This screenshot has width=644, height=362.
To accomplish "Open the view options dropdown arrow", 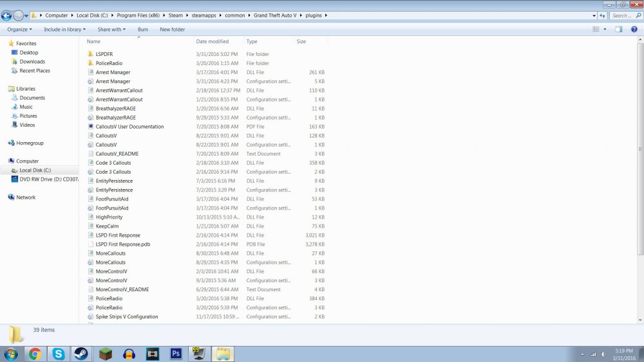I will (605, 29).
